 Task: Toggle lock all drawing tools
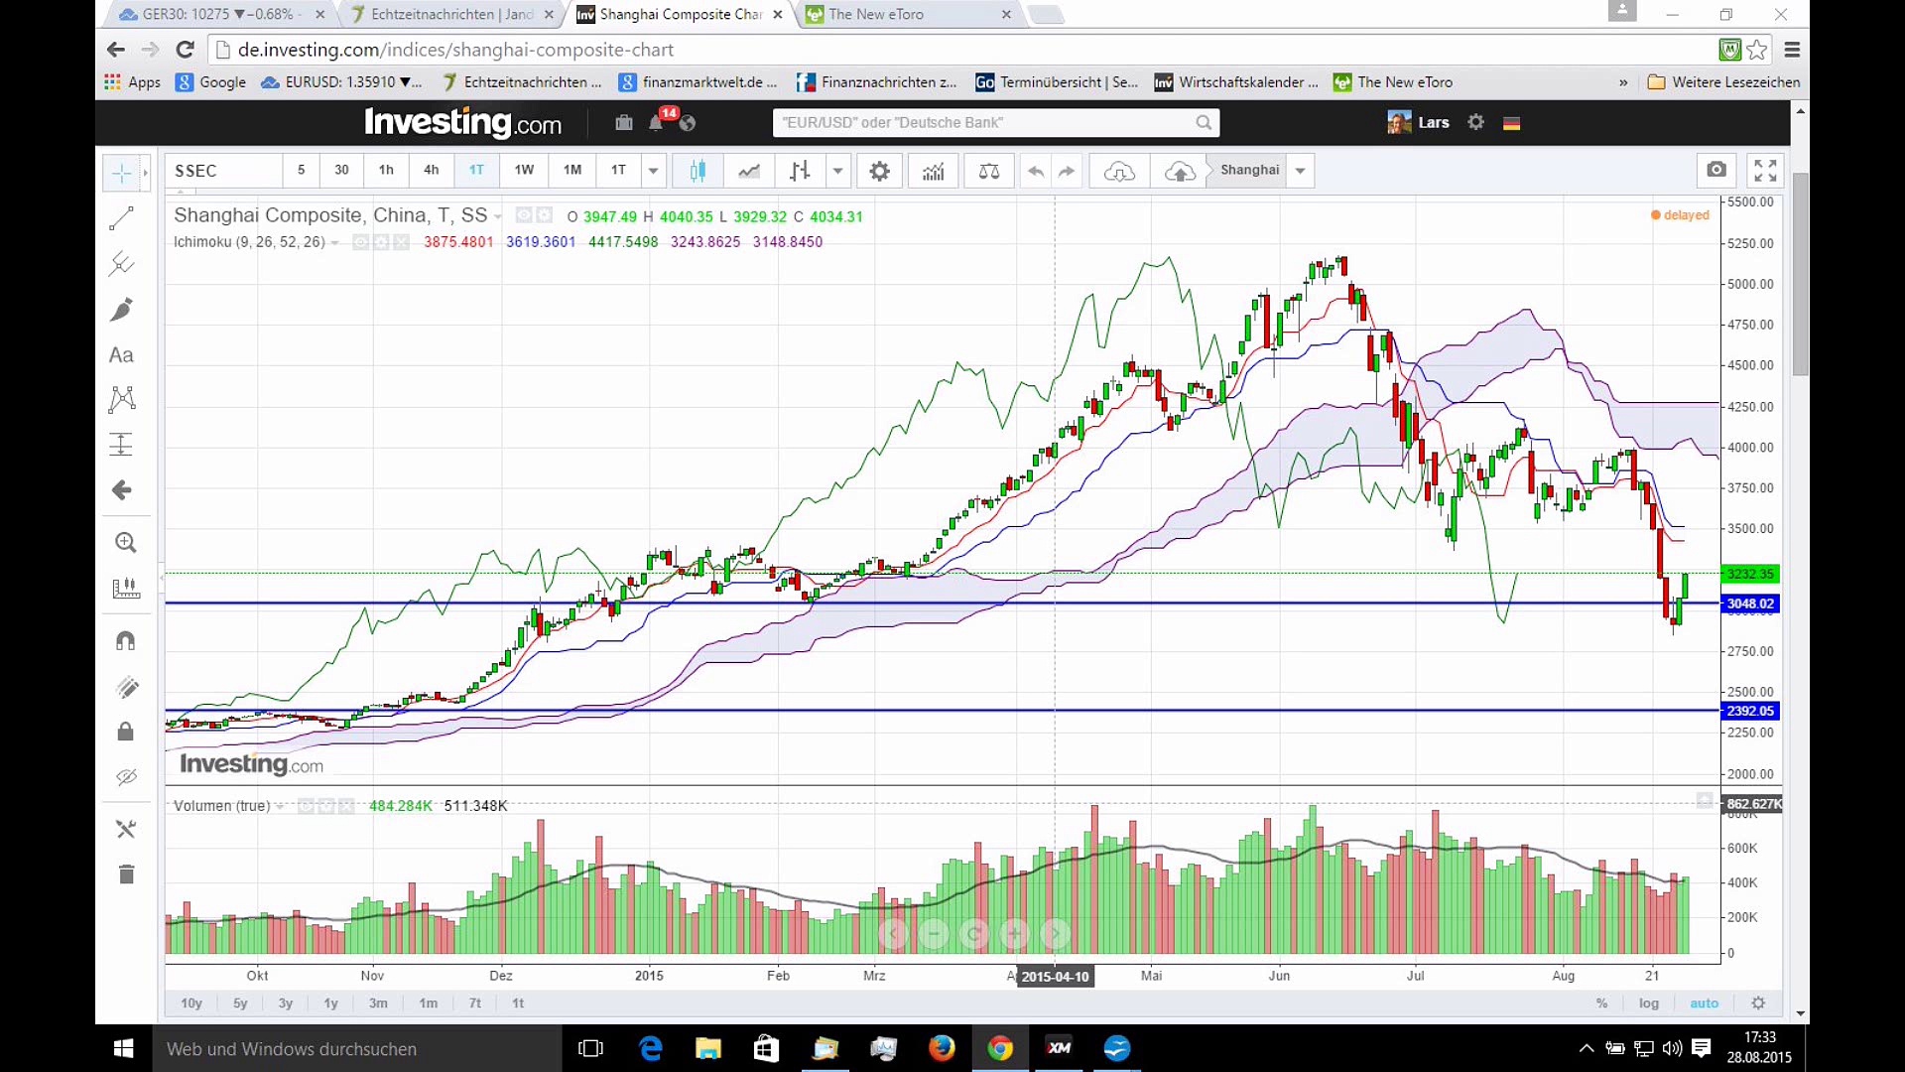[x=125, y=732]
